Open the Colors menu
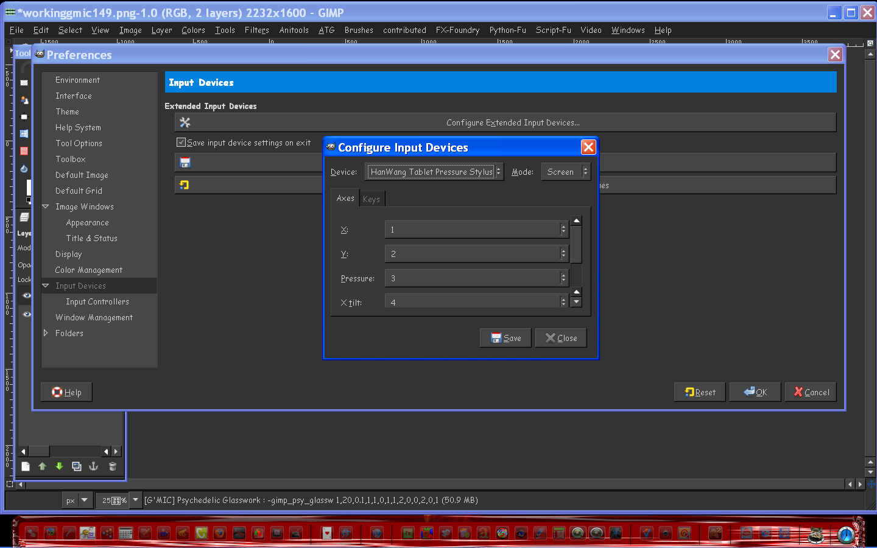 point(193,30)
